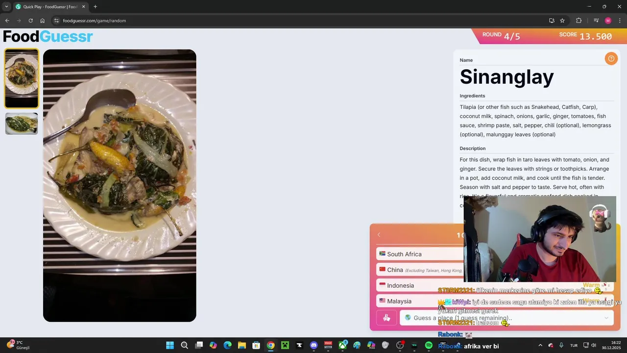
Task: Open File Explorer from taskbar
Action: pos(242,345)
